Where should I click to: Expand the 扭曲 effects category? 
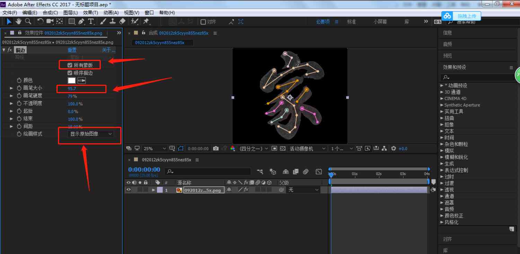442,118
